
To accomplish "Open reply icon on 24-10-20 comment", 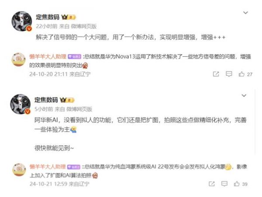I will point(229,74).
